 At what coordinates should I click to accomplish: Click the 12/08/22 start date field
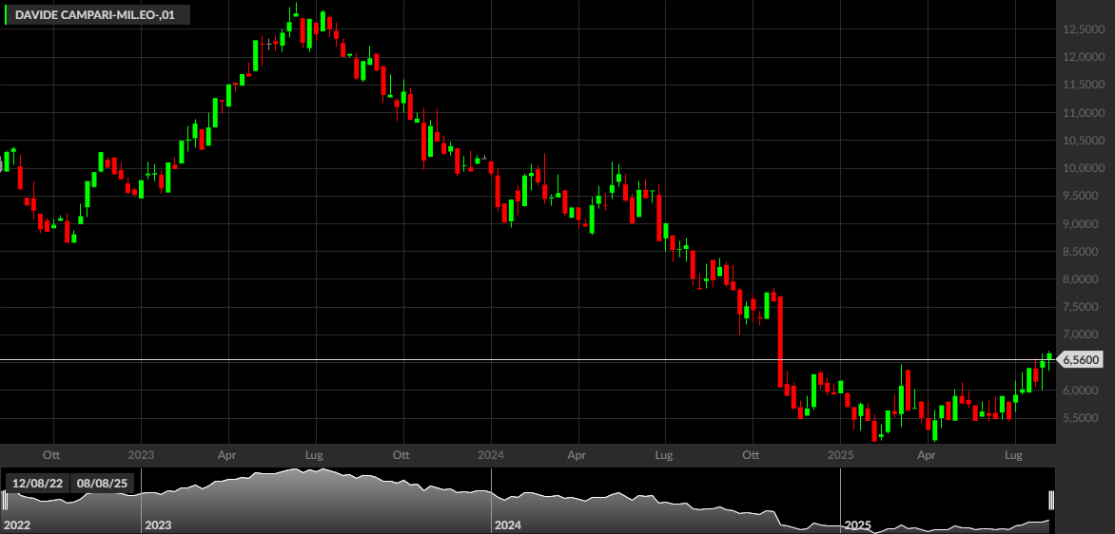coord(36,484)
